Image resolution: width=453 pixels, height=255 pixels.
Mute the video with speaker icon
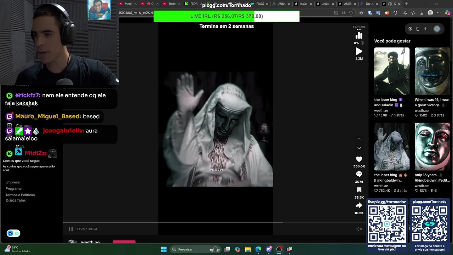(359, 229)
